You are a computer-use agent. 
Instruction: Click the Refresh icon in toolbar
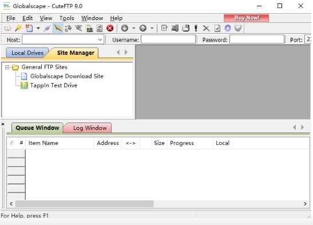pyautogui.click(x=100, y=29)
